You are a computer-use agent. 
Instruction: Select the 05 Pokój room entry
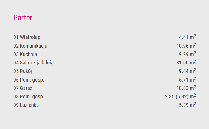(x=23, y=71)
